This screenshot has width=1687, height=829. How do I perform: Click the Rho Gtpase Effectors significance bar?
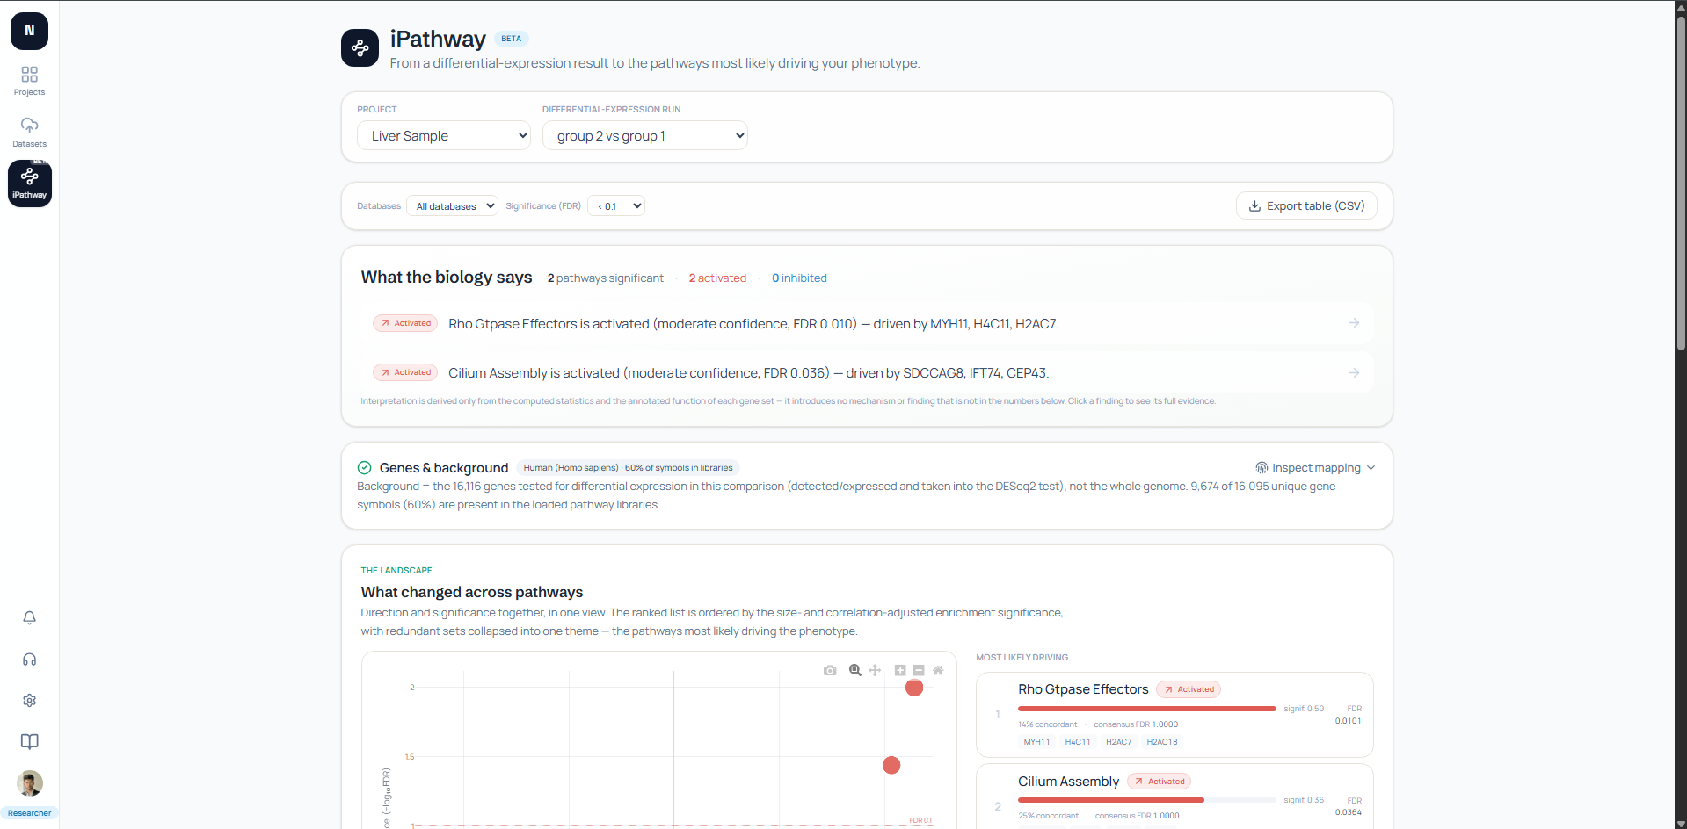[x=1146, y=709]
